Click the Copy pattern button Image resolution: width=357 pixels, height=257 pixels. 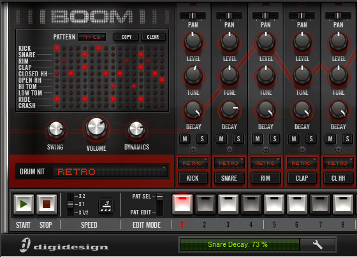126,37
